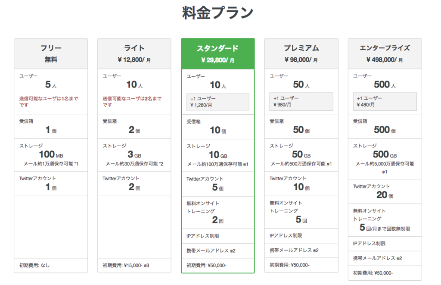Click the メール約500万通保存可能 note
Screen dimensions: 441x285
pos(301,164)
